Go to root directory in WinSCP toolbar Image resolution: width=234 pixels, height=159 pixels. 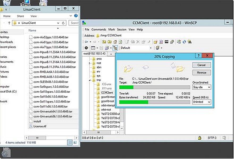click(109, 42)
